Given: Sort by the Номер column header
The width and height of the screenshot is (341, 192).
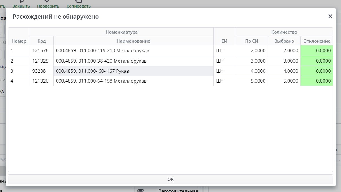Looking at the screenshot, I should 19,41.
